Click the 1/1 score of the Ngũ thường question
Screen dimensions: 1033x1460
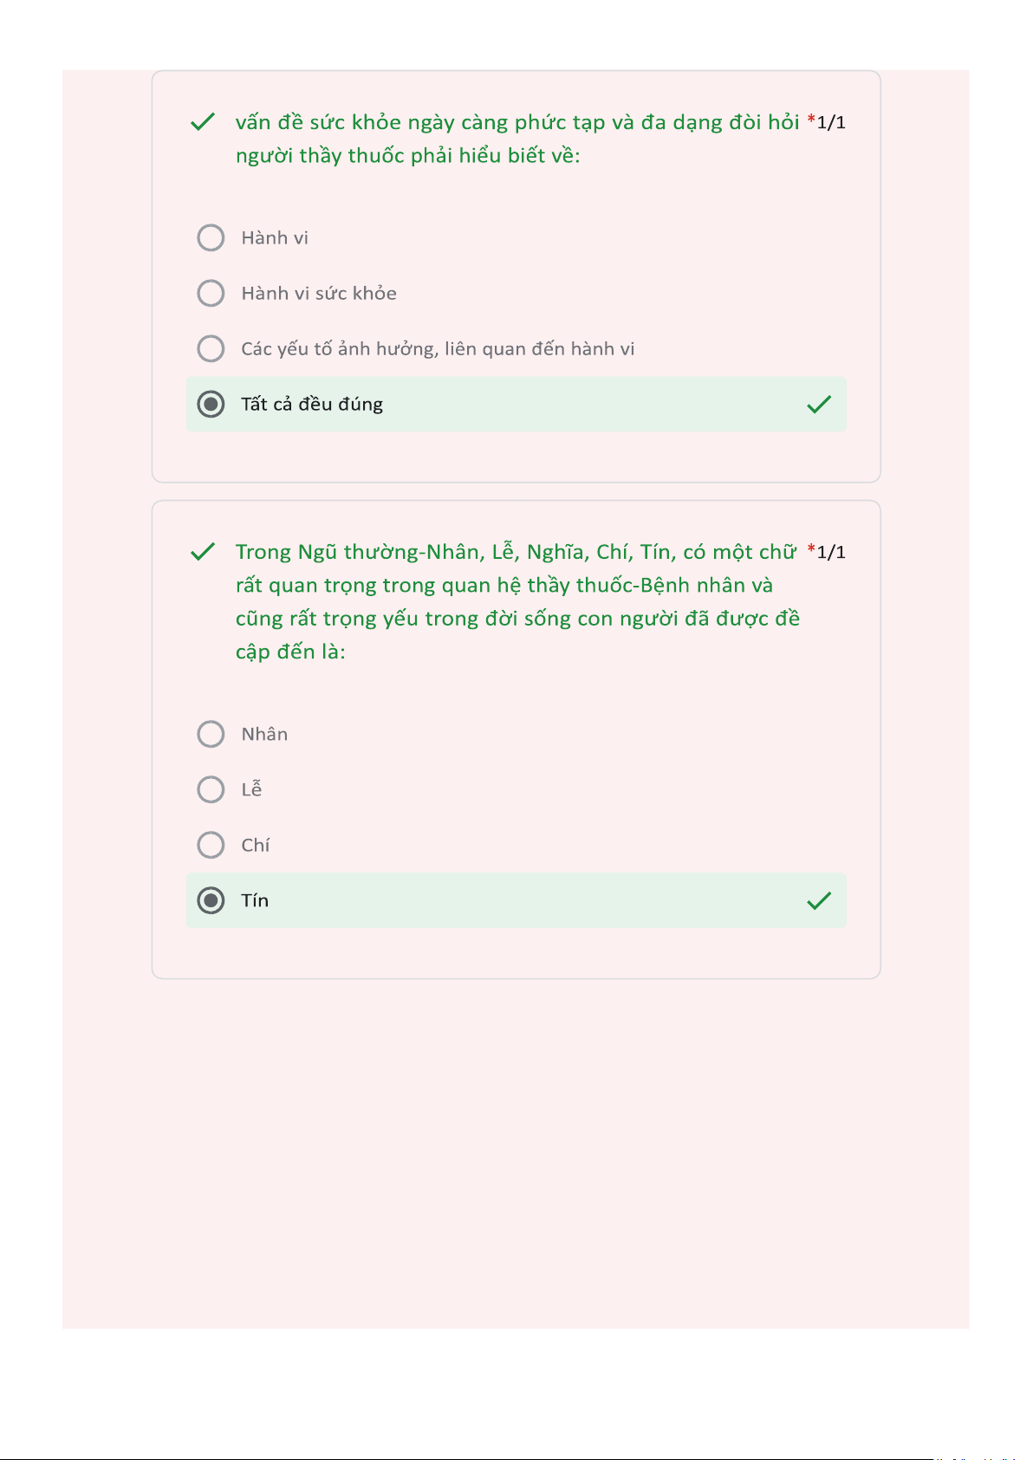(x=831, y=553)
